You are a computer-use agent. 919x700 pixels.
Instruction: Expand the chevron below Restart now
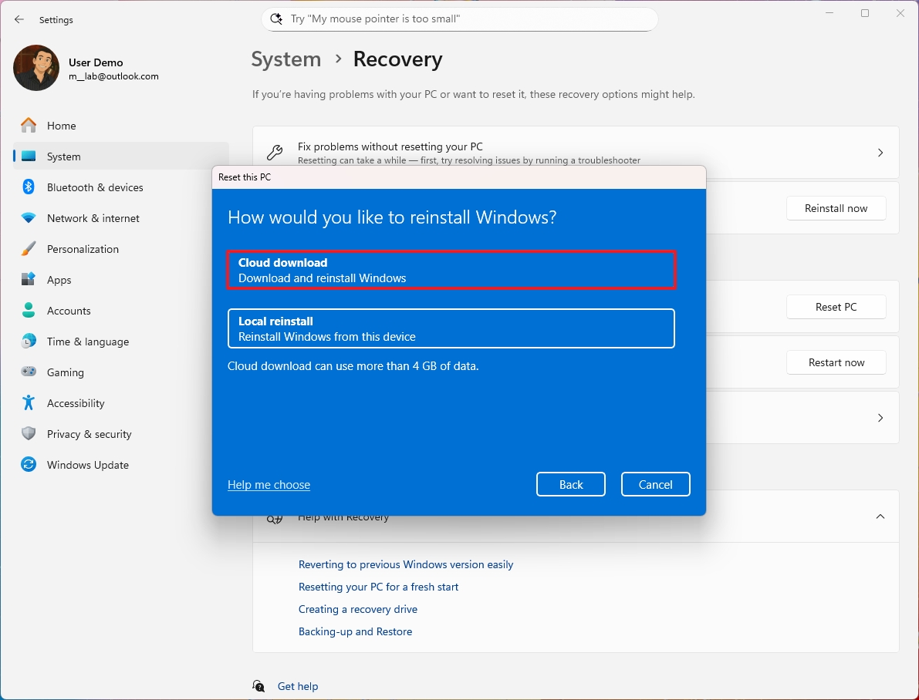tap(880, 418)
